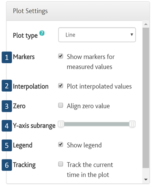Click the right Y-axis subrange handle

132,124
